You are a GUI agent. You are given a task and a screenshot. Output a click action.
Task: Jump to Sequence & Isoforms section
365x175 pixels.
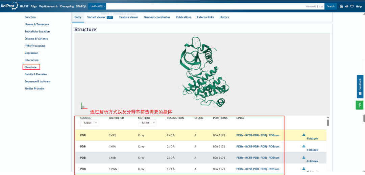coord(38,81)
